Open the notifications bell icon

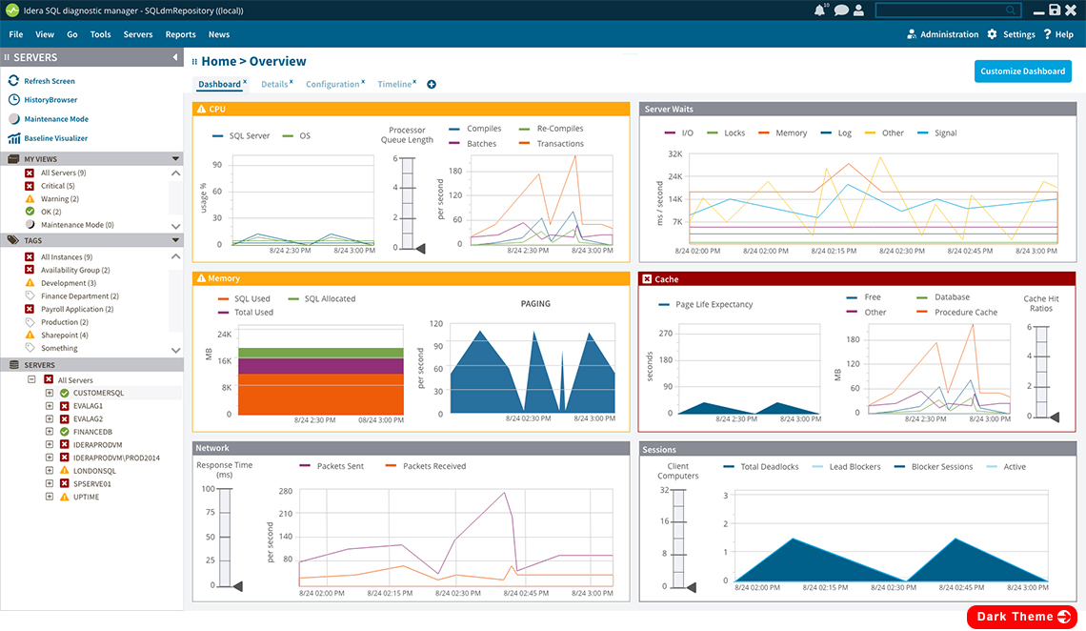819,10
